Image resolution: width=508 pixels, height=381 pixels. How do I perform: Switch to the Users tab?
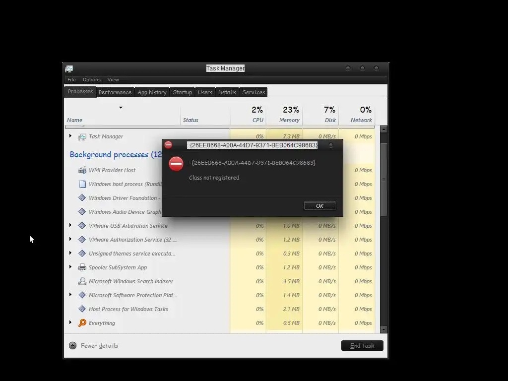click(x=205, y=92)
